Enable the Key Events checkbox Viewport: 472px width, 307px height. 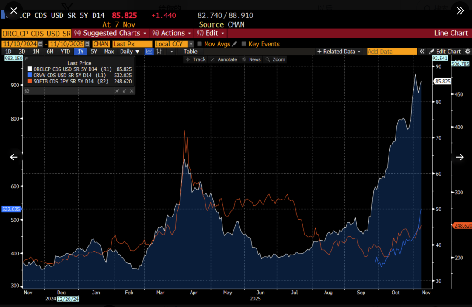pos(244,44)
